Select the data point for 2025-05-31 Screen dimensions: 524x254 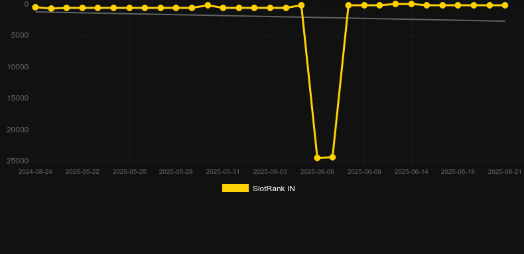point(224,8)
